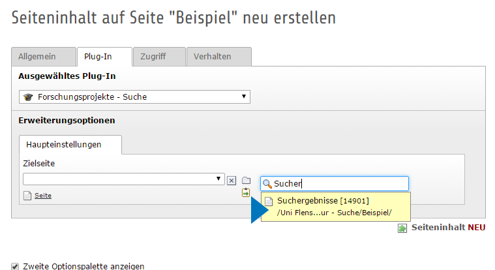Click the magnifier icon in search field
Screen dimensions: 495x270
267,184
